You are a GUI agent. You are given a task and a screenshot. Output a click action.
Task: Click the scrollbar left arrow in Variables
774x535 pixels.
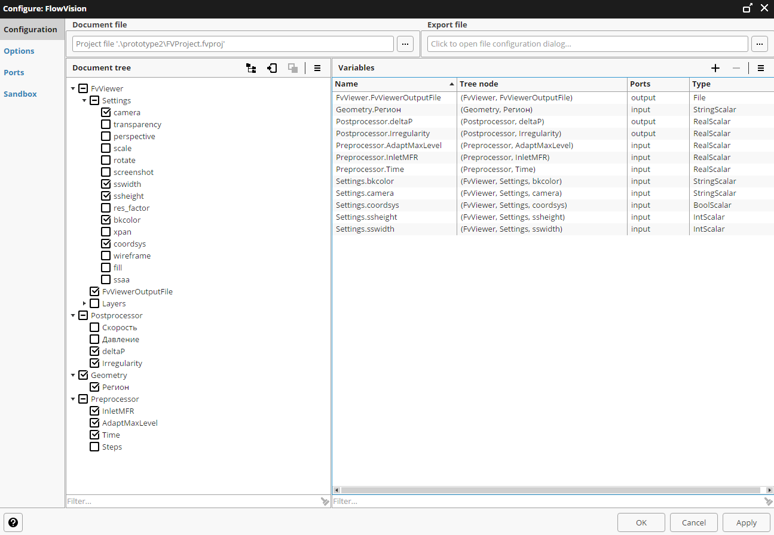[x=336, y=490]
